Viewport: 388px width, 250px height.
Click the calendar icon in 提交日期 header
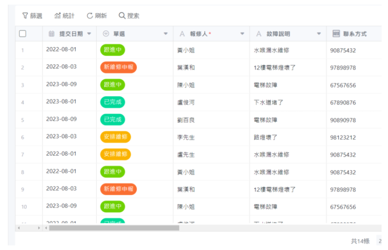point(51,34)
